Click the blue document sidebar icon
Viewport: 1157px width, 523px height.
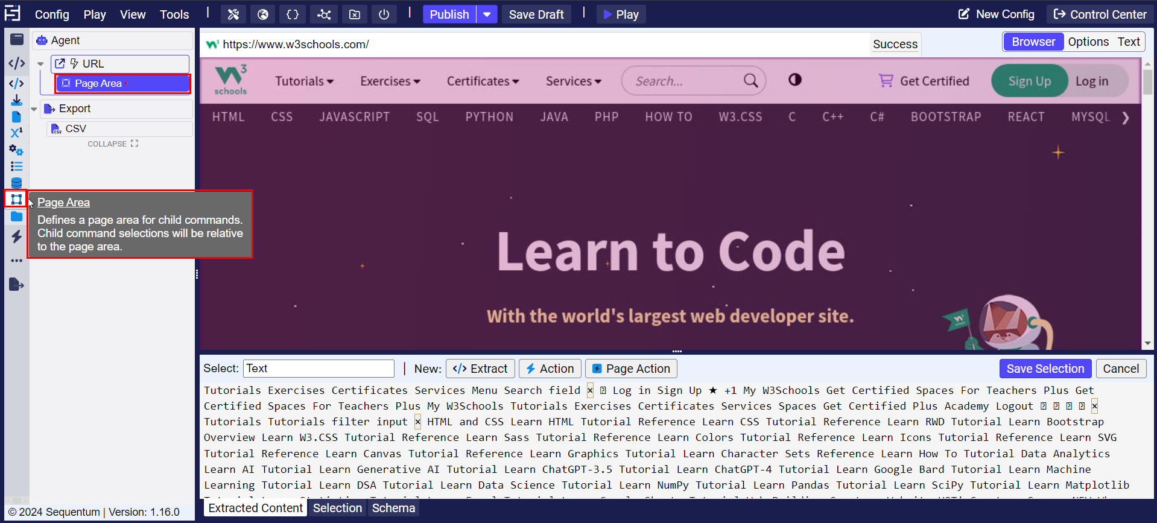(x=17, y=116)
